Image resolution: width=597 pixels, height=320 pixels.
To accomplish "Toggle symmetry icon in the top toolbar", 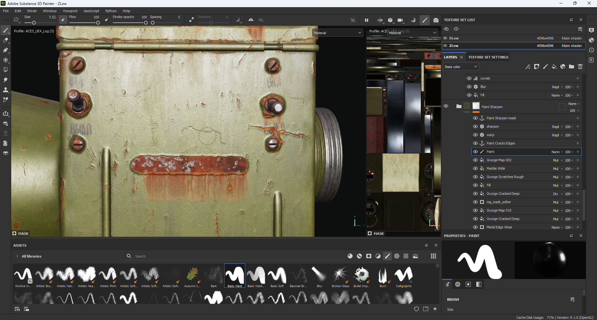I will tap(251, 20).
